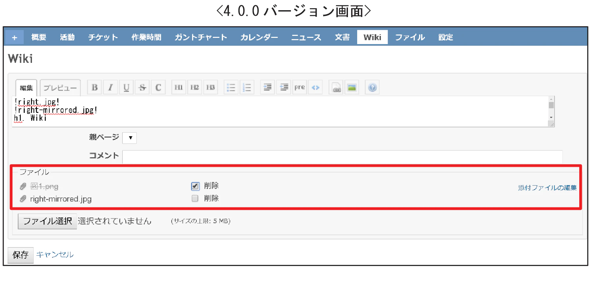Apply Strikethrough formatting in the wiki toolbar
The height and width of the screenshot is (283, 599).
tap(142, 88)
